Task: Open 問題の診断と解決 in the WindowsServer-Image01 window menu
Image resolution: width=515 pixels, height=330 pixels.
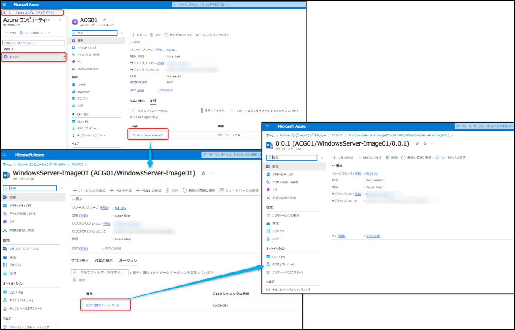Action: [x=21, y=230]
